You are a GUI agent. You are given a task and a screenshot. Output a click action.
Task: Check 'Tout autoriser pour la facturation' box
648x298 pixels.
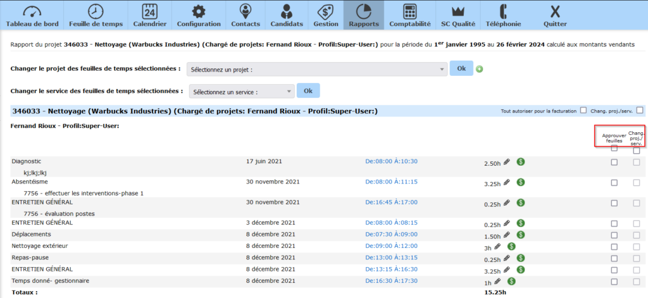tap(583, 110)
